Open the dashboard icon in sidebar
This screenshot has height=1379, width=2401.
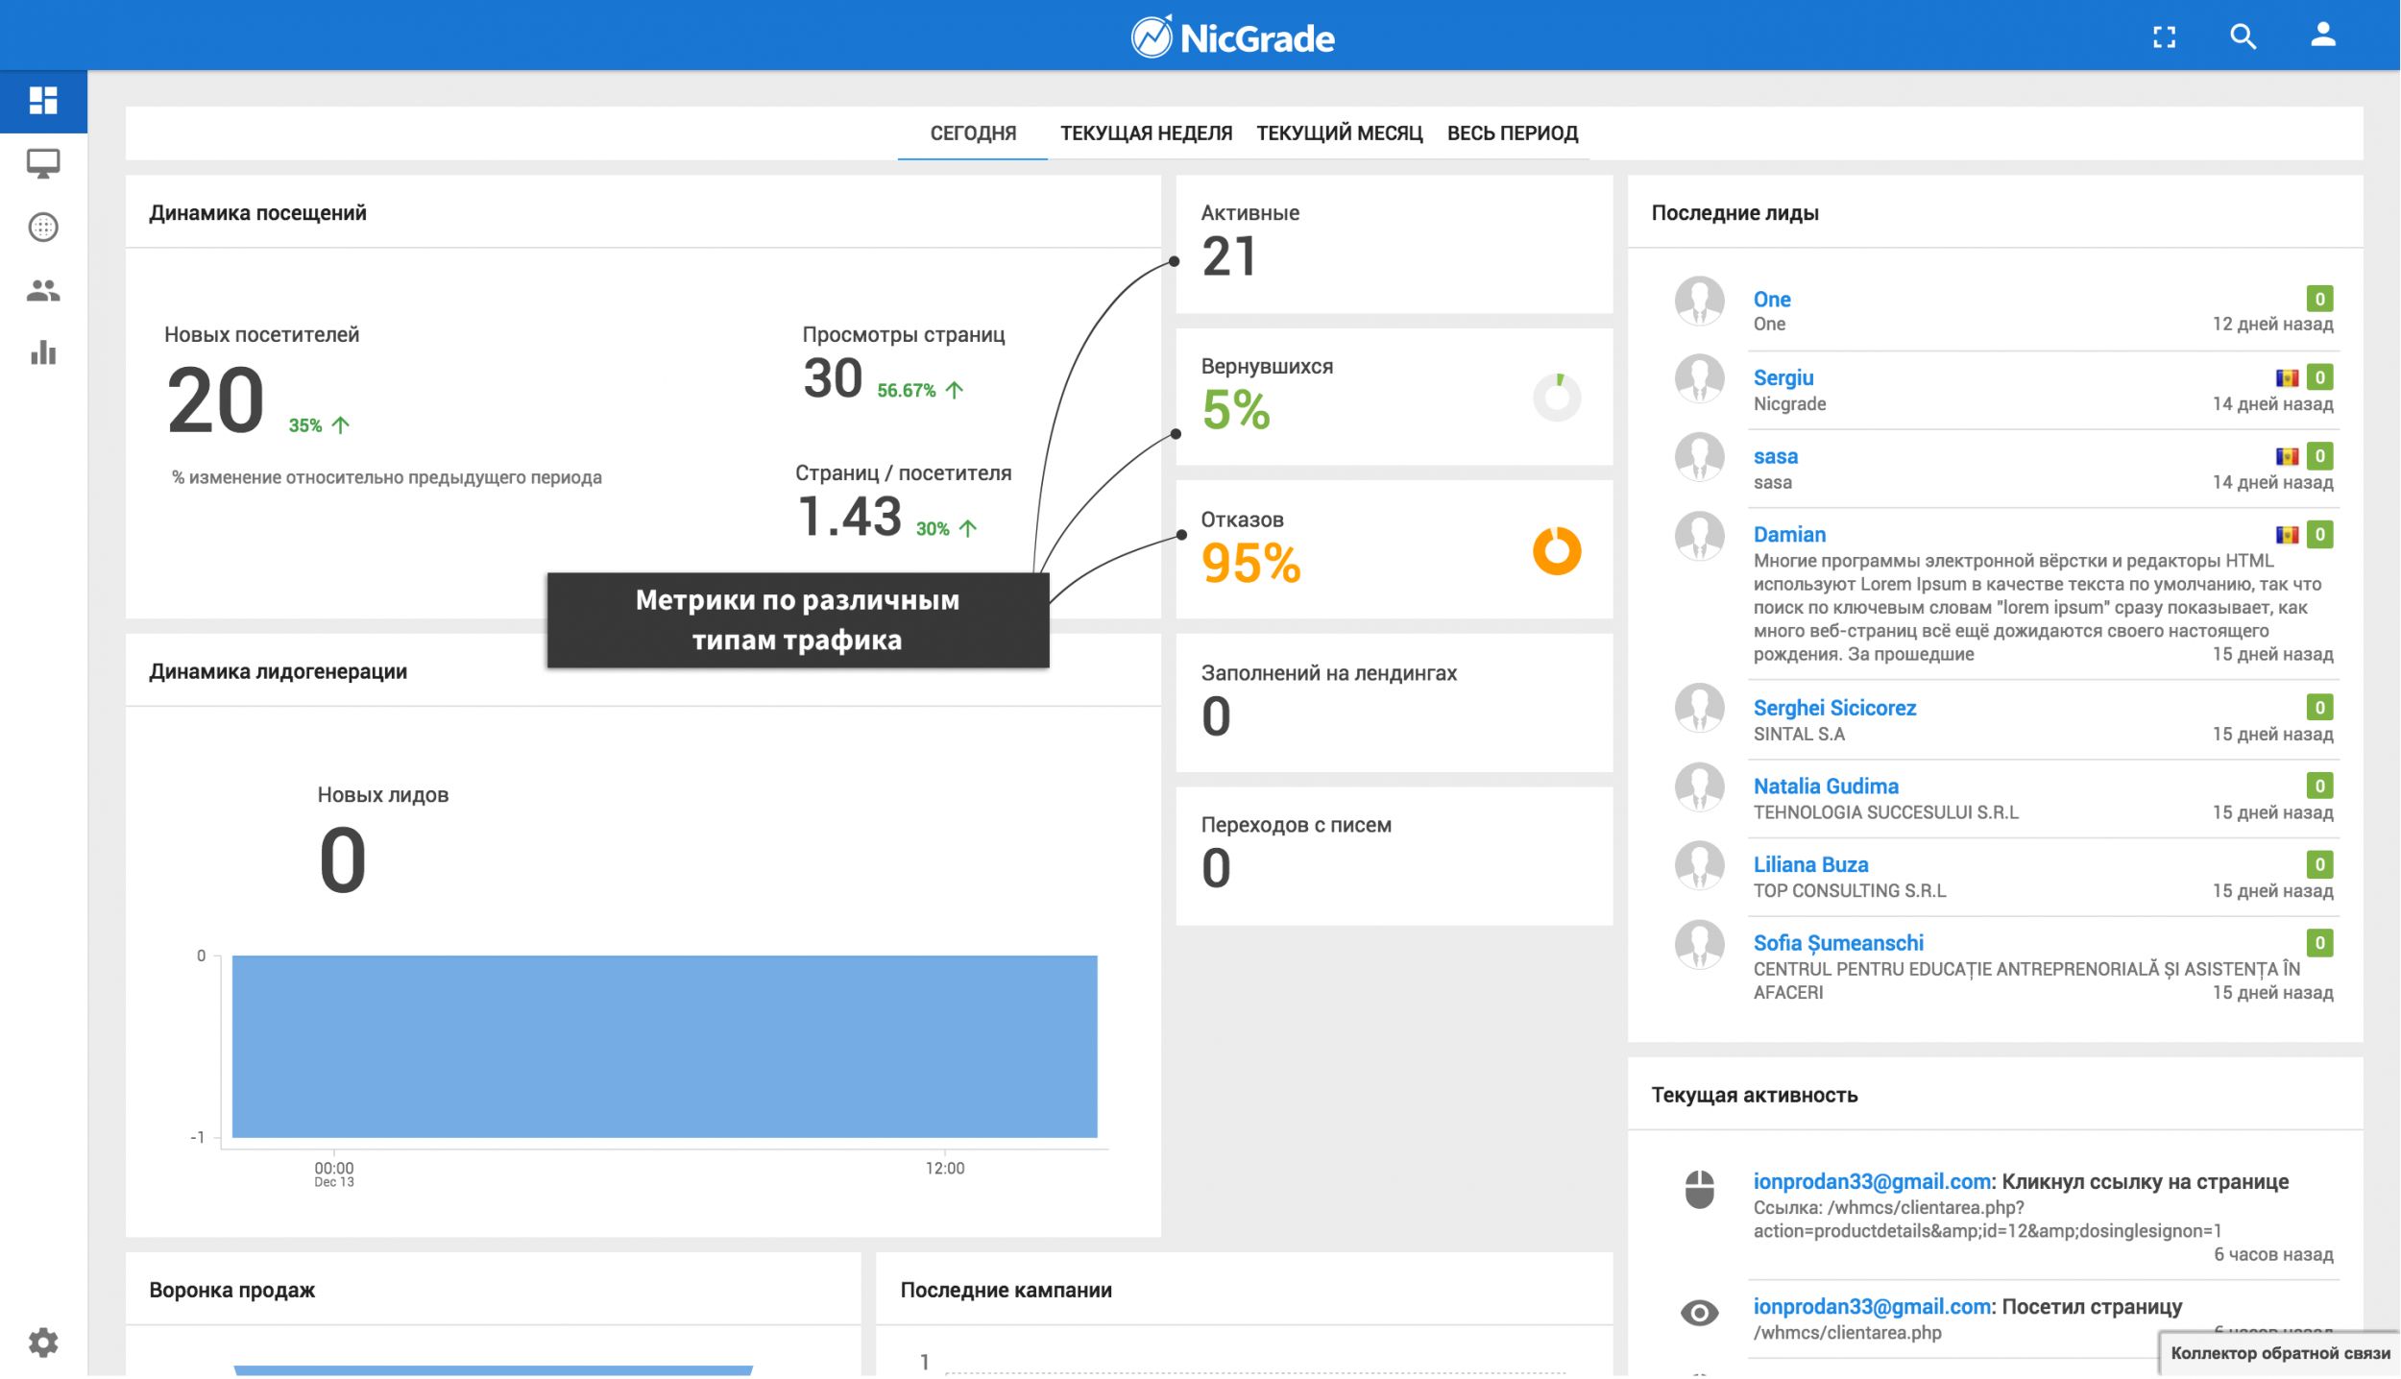[43, 101]
